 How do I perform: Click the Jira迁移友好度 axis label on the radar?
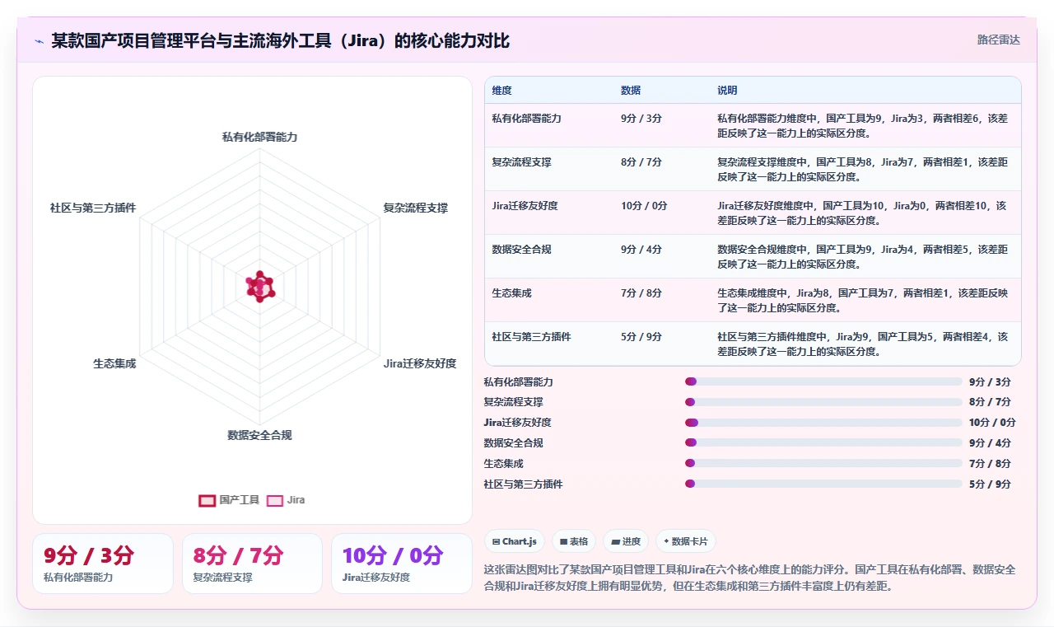tap(420, 363)
